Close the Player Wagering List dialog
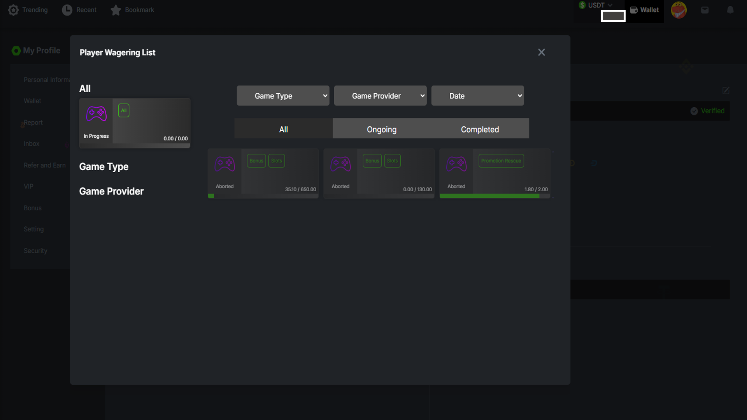The width and height of the screenshot is (747, 420). (541, 52)
